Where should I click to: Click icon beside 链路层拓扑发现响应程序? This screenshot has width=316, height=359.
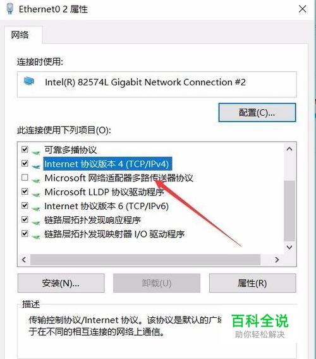click(35, 222)
